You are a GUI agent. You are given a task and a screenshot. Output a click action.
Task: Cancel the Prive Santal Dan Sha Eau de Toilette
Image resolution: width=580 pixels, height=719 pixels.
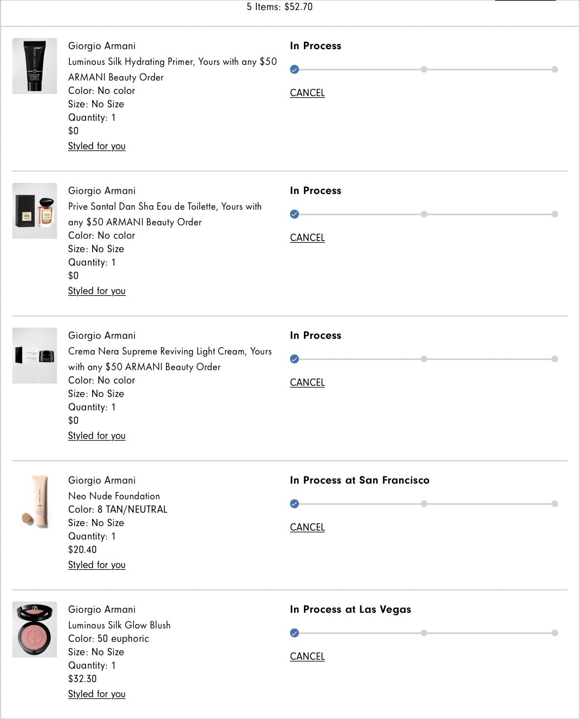tap(307, 238)
